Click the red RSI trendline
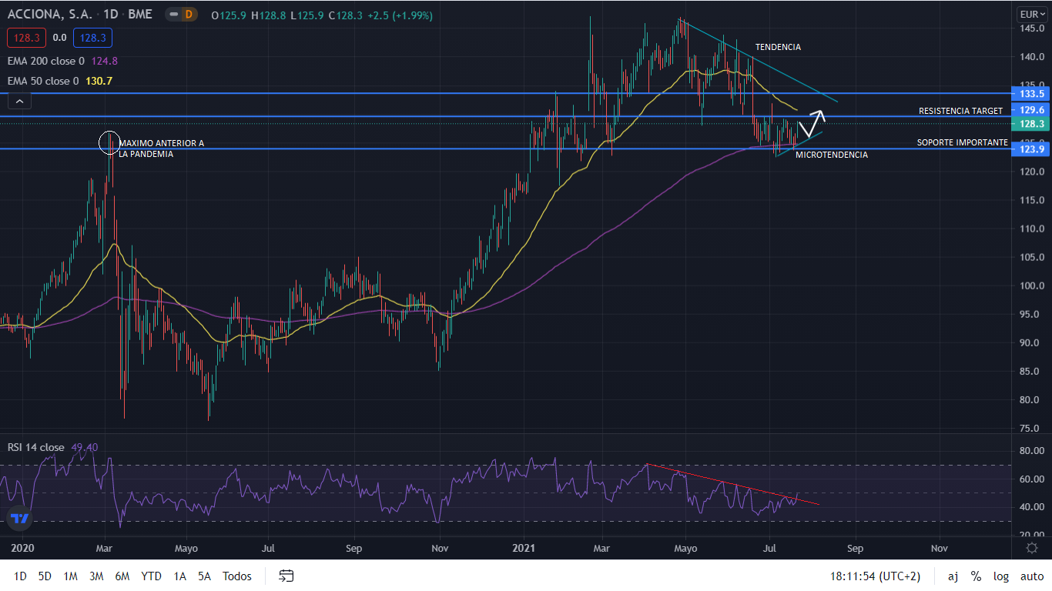The image size is (1052, 591). (x=732, y=485)
